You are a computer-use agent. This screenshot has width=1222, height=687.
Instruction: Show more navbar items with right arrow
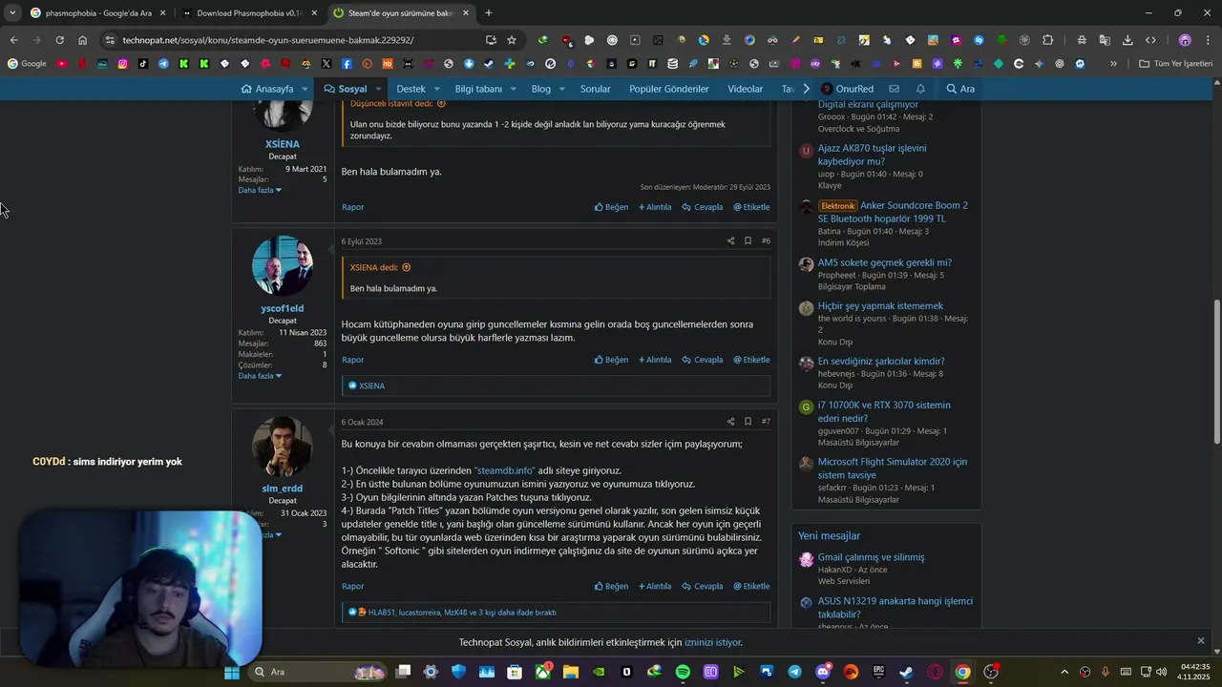806,89
